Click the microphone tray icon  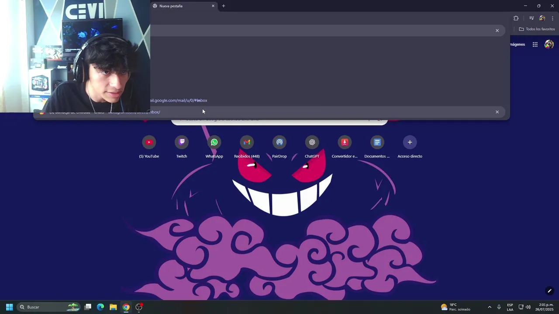[499, 307]
